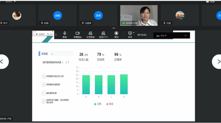Mute the microphone with 静音 icon

pos(65,35)
